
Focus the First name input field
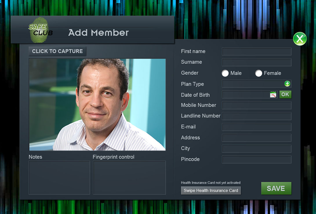pos(257,51)
